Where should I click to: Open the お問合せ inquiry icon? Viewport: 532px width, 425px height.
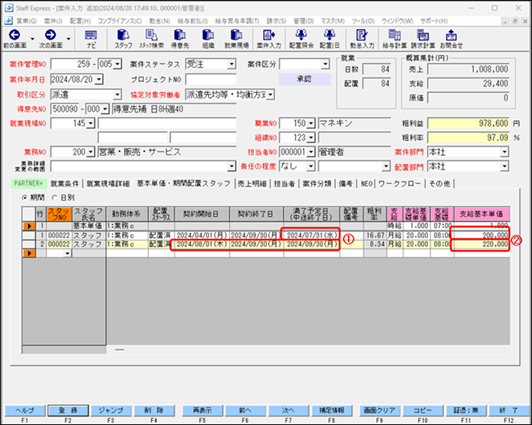click(x=451, y=35)
